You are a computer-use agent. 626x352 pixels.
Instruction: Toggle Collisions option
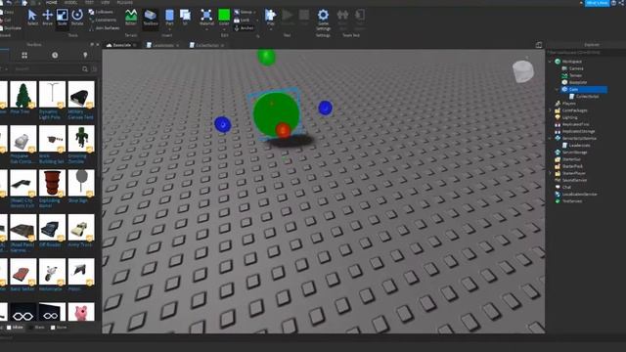101,12
